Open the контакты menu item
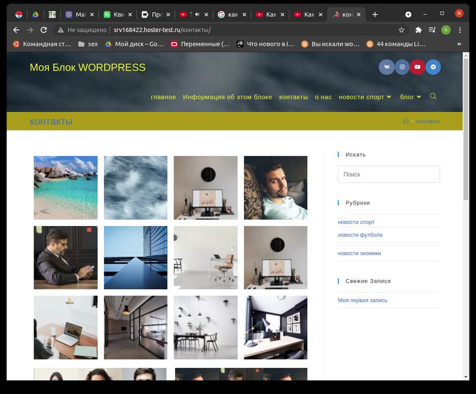 pyautogui.click(x=293, y=97)
